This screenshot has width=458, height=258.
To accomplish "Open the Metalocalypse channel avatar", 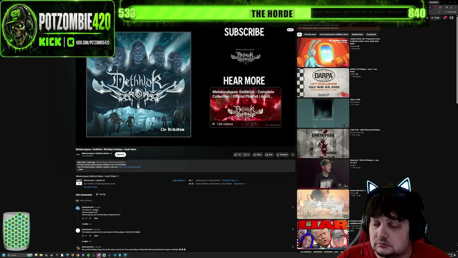I will pyautogui.click(x=78, y=154).
